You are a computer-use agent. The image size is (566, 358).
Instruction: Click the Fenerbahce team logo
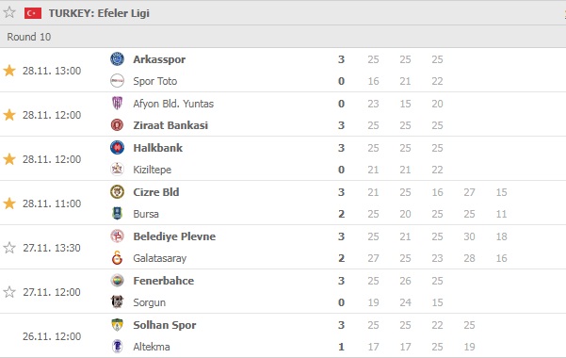[117, 281]
